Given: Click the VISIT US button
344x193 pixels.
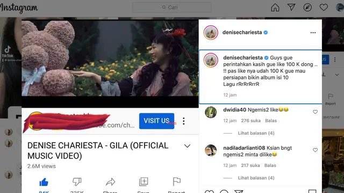Looking at the screenshot, I should [156, 121].
